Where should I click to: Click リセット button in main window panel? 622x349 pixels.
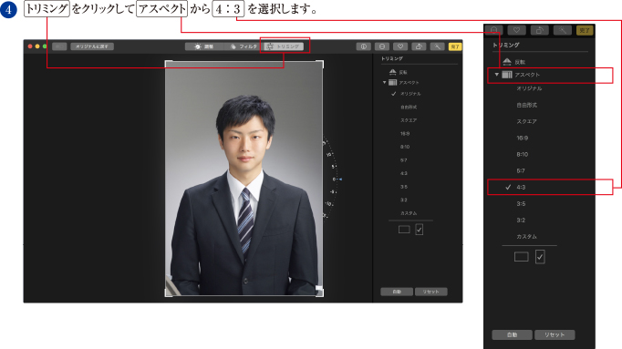[430, 292]
